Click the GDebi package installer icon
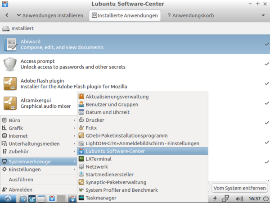270x203 pixels. [81, 135]
